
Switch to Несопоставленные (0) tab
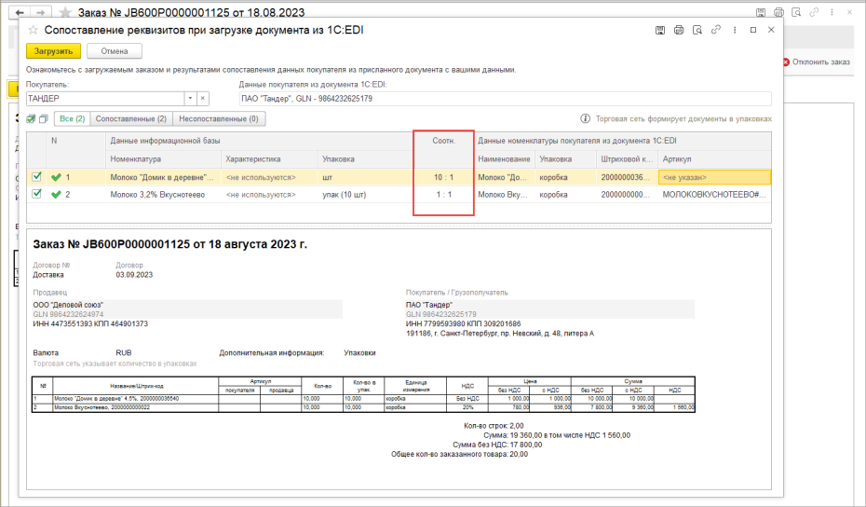219,119
